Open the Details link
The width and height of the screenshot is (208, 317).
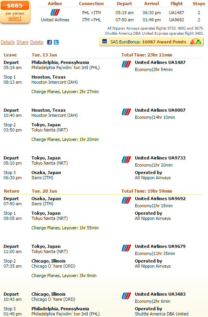tap(7, 42)
